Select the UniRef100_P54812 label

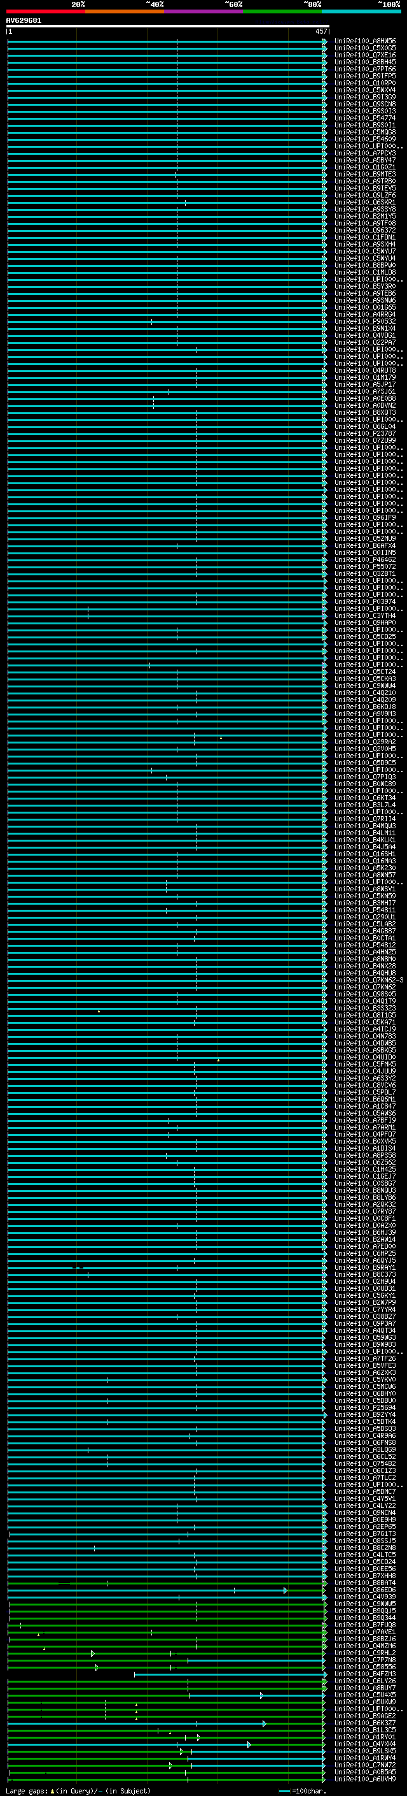point(365,945)
